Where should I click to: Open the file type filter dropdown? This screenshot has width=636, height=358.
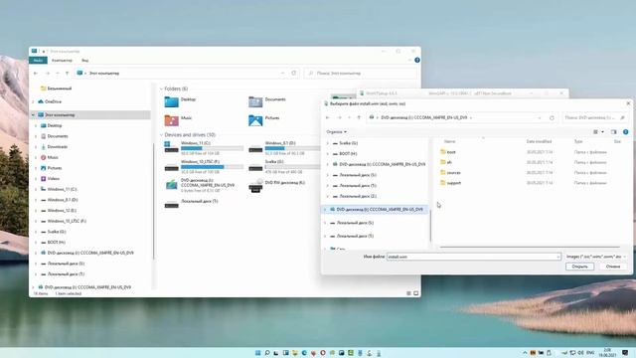[596, 257]
